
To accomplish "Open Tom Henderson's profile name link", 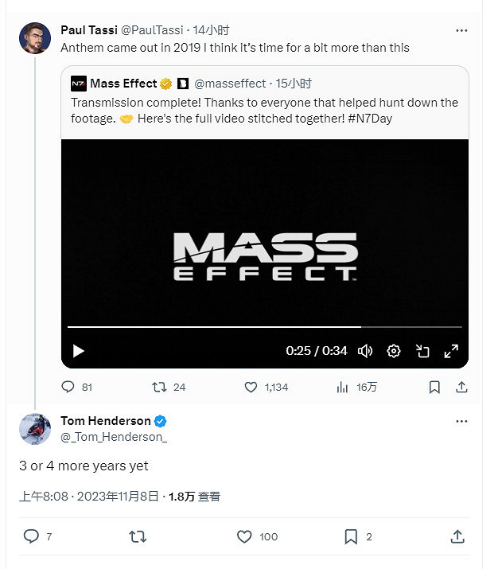I will [x=105, y=421].
